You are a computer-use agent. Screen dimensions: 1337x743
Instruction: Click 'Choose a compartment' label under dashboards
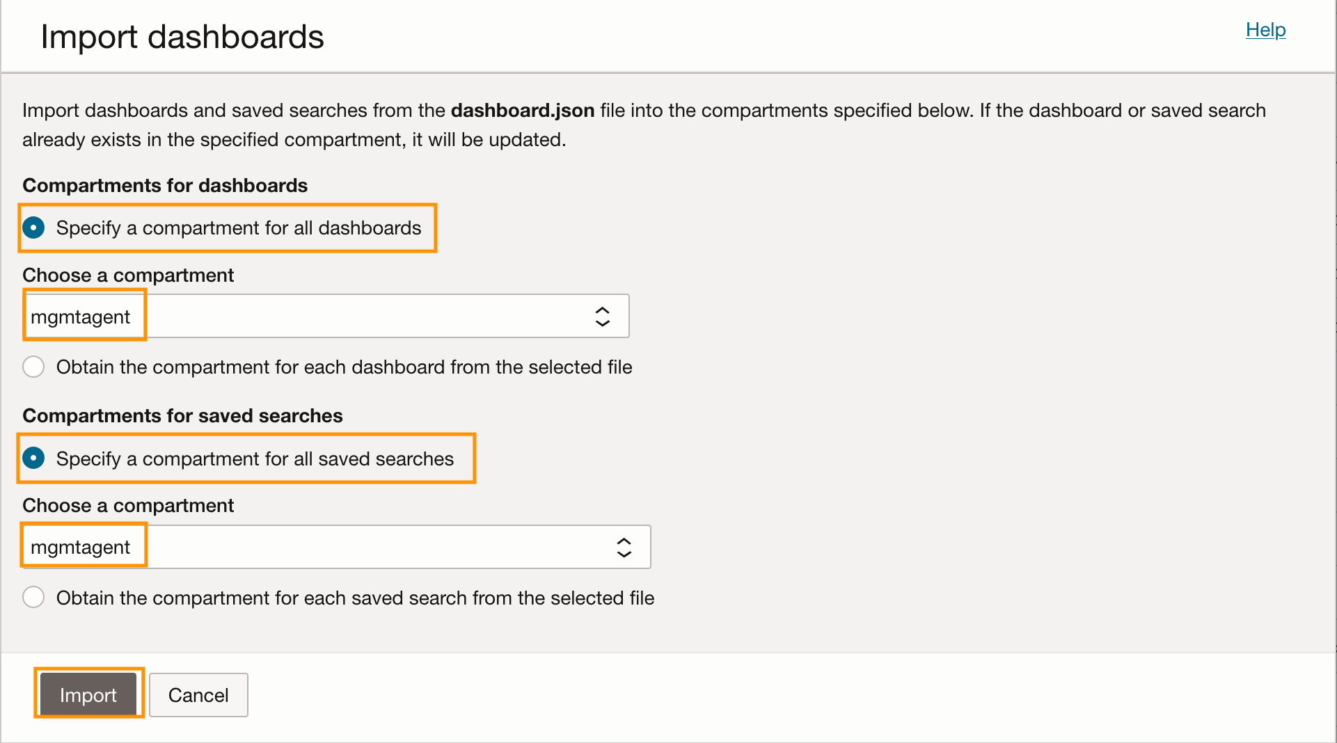128,275
